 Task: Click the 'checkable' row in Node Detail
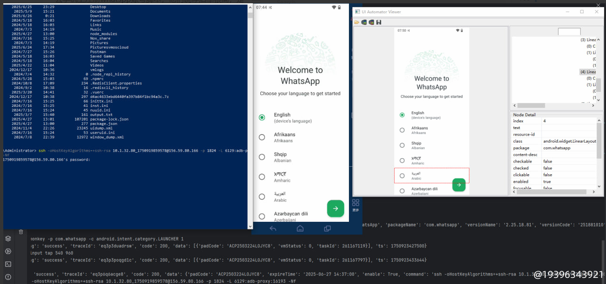[554, 162]
